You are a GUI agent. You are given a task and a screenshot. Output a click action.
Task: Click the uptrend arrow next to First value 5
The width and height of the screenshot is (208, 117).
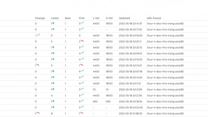(82, 95)
